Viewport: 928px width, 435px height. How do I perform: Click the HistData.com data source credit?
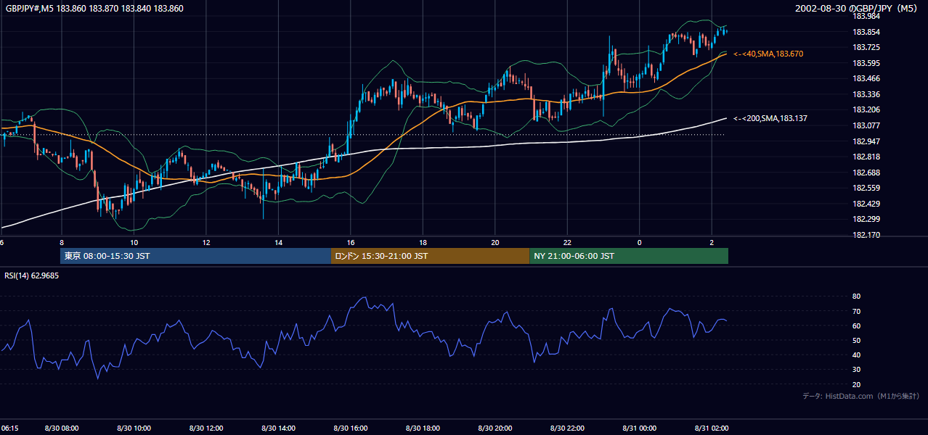(x=861, y=396)
